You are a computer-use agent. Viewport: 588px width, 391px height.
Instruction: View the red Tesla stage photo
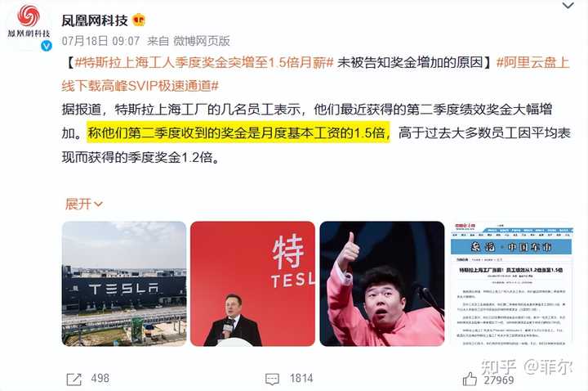click(x=252, y=284)
